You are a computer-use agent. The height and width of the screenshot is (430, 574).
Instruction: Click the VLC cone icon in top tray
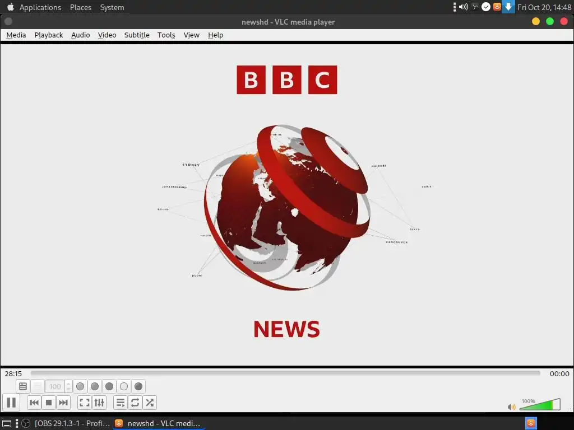pyautogui.click(x=497, y=7)
